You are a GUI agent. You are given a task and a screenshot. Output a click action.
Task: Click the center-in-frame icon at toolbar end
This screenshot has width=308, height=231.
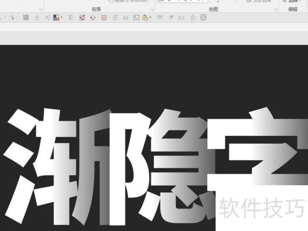(203, 18)
